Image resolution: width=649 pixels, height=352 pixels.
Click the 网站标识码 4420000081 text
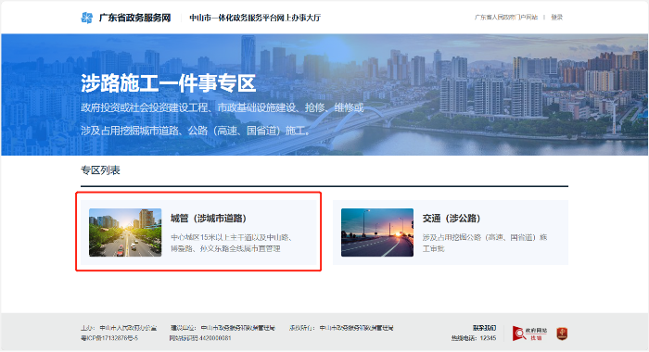(x=200, y=338)
